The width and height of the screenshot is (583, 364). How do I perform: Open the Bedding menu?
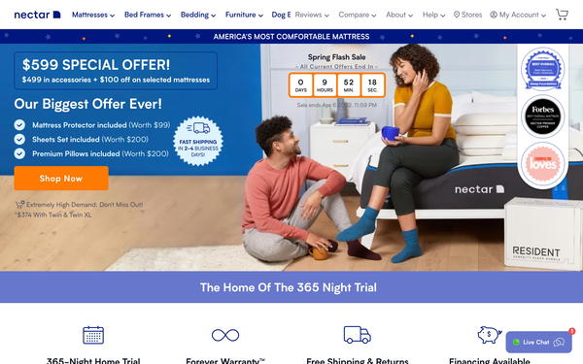pos(198,15)
